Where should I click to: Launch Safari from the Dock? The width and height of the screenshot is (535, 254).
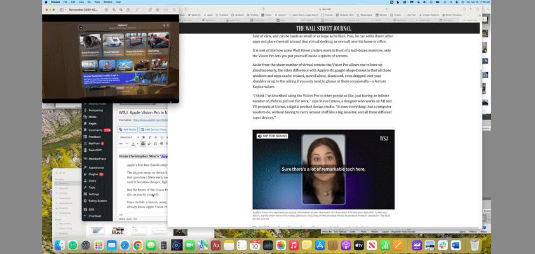click(125, 245)
